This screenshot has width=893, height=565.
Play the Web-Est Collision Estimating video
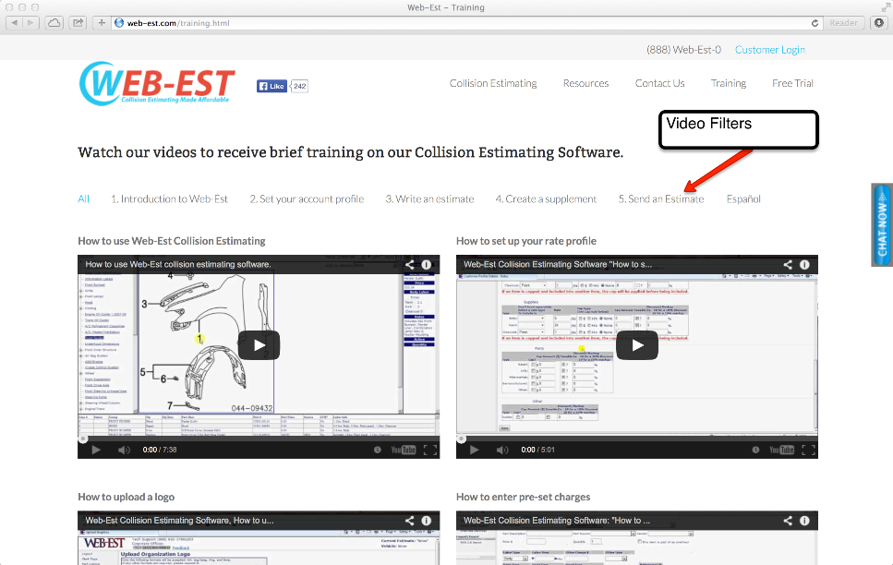click(258, 344)
